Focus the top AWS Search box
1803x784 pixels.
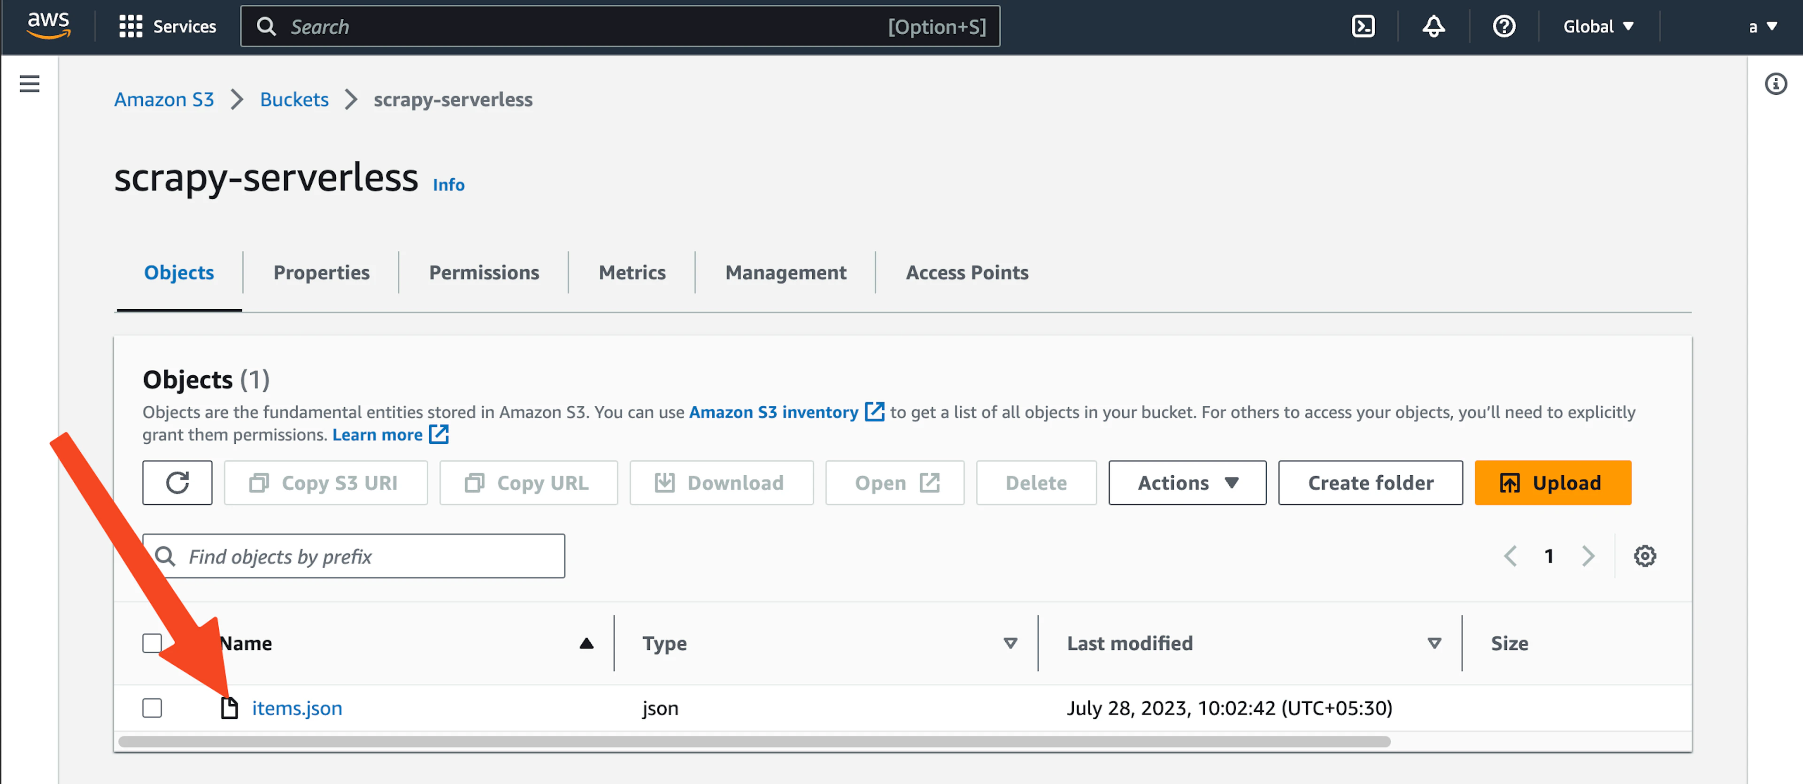(x=620, y=27)
